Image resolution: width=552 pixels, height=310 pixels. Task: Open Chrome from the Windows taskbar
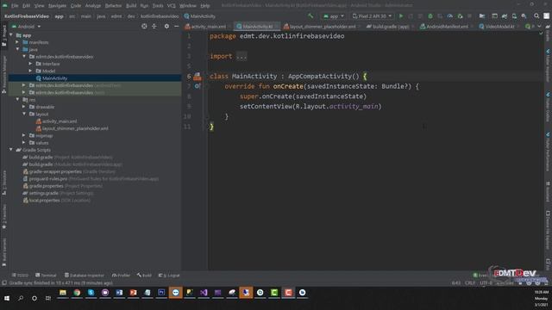tap(77, 293)
